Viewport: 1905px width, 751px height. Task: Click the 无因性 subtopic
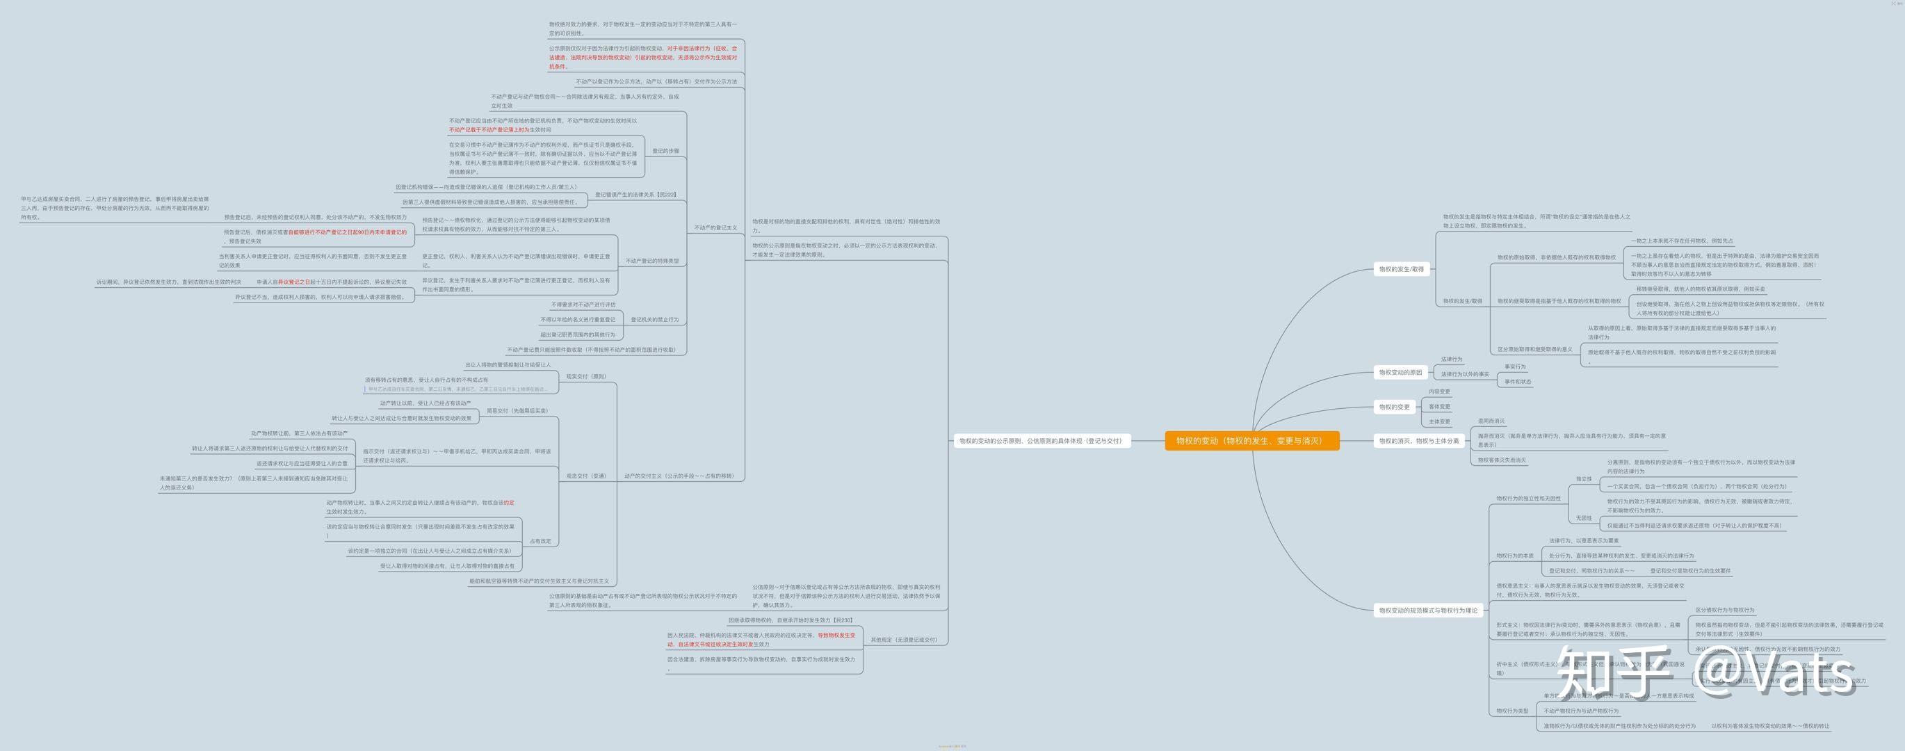pyautogui.click(x=1583, y=518)
